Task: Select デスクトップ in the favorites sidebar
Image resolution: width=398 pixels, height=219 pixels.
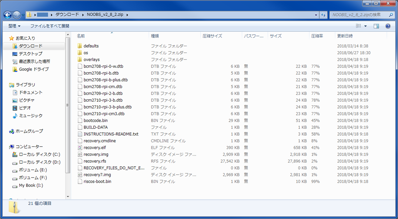Action: [30, 54]
